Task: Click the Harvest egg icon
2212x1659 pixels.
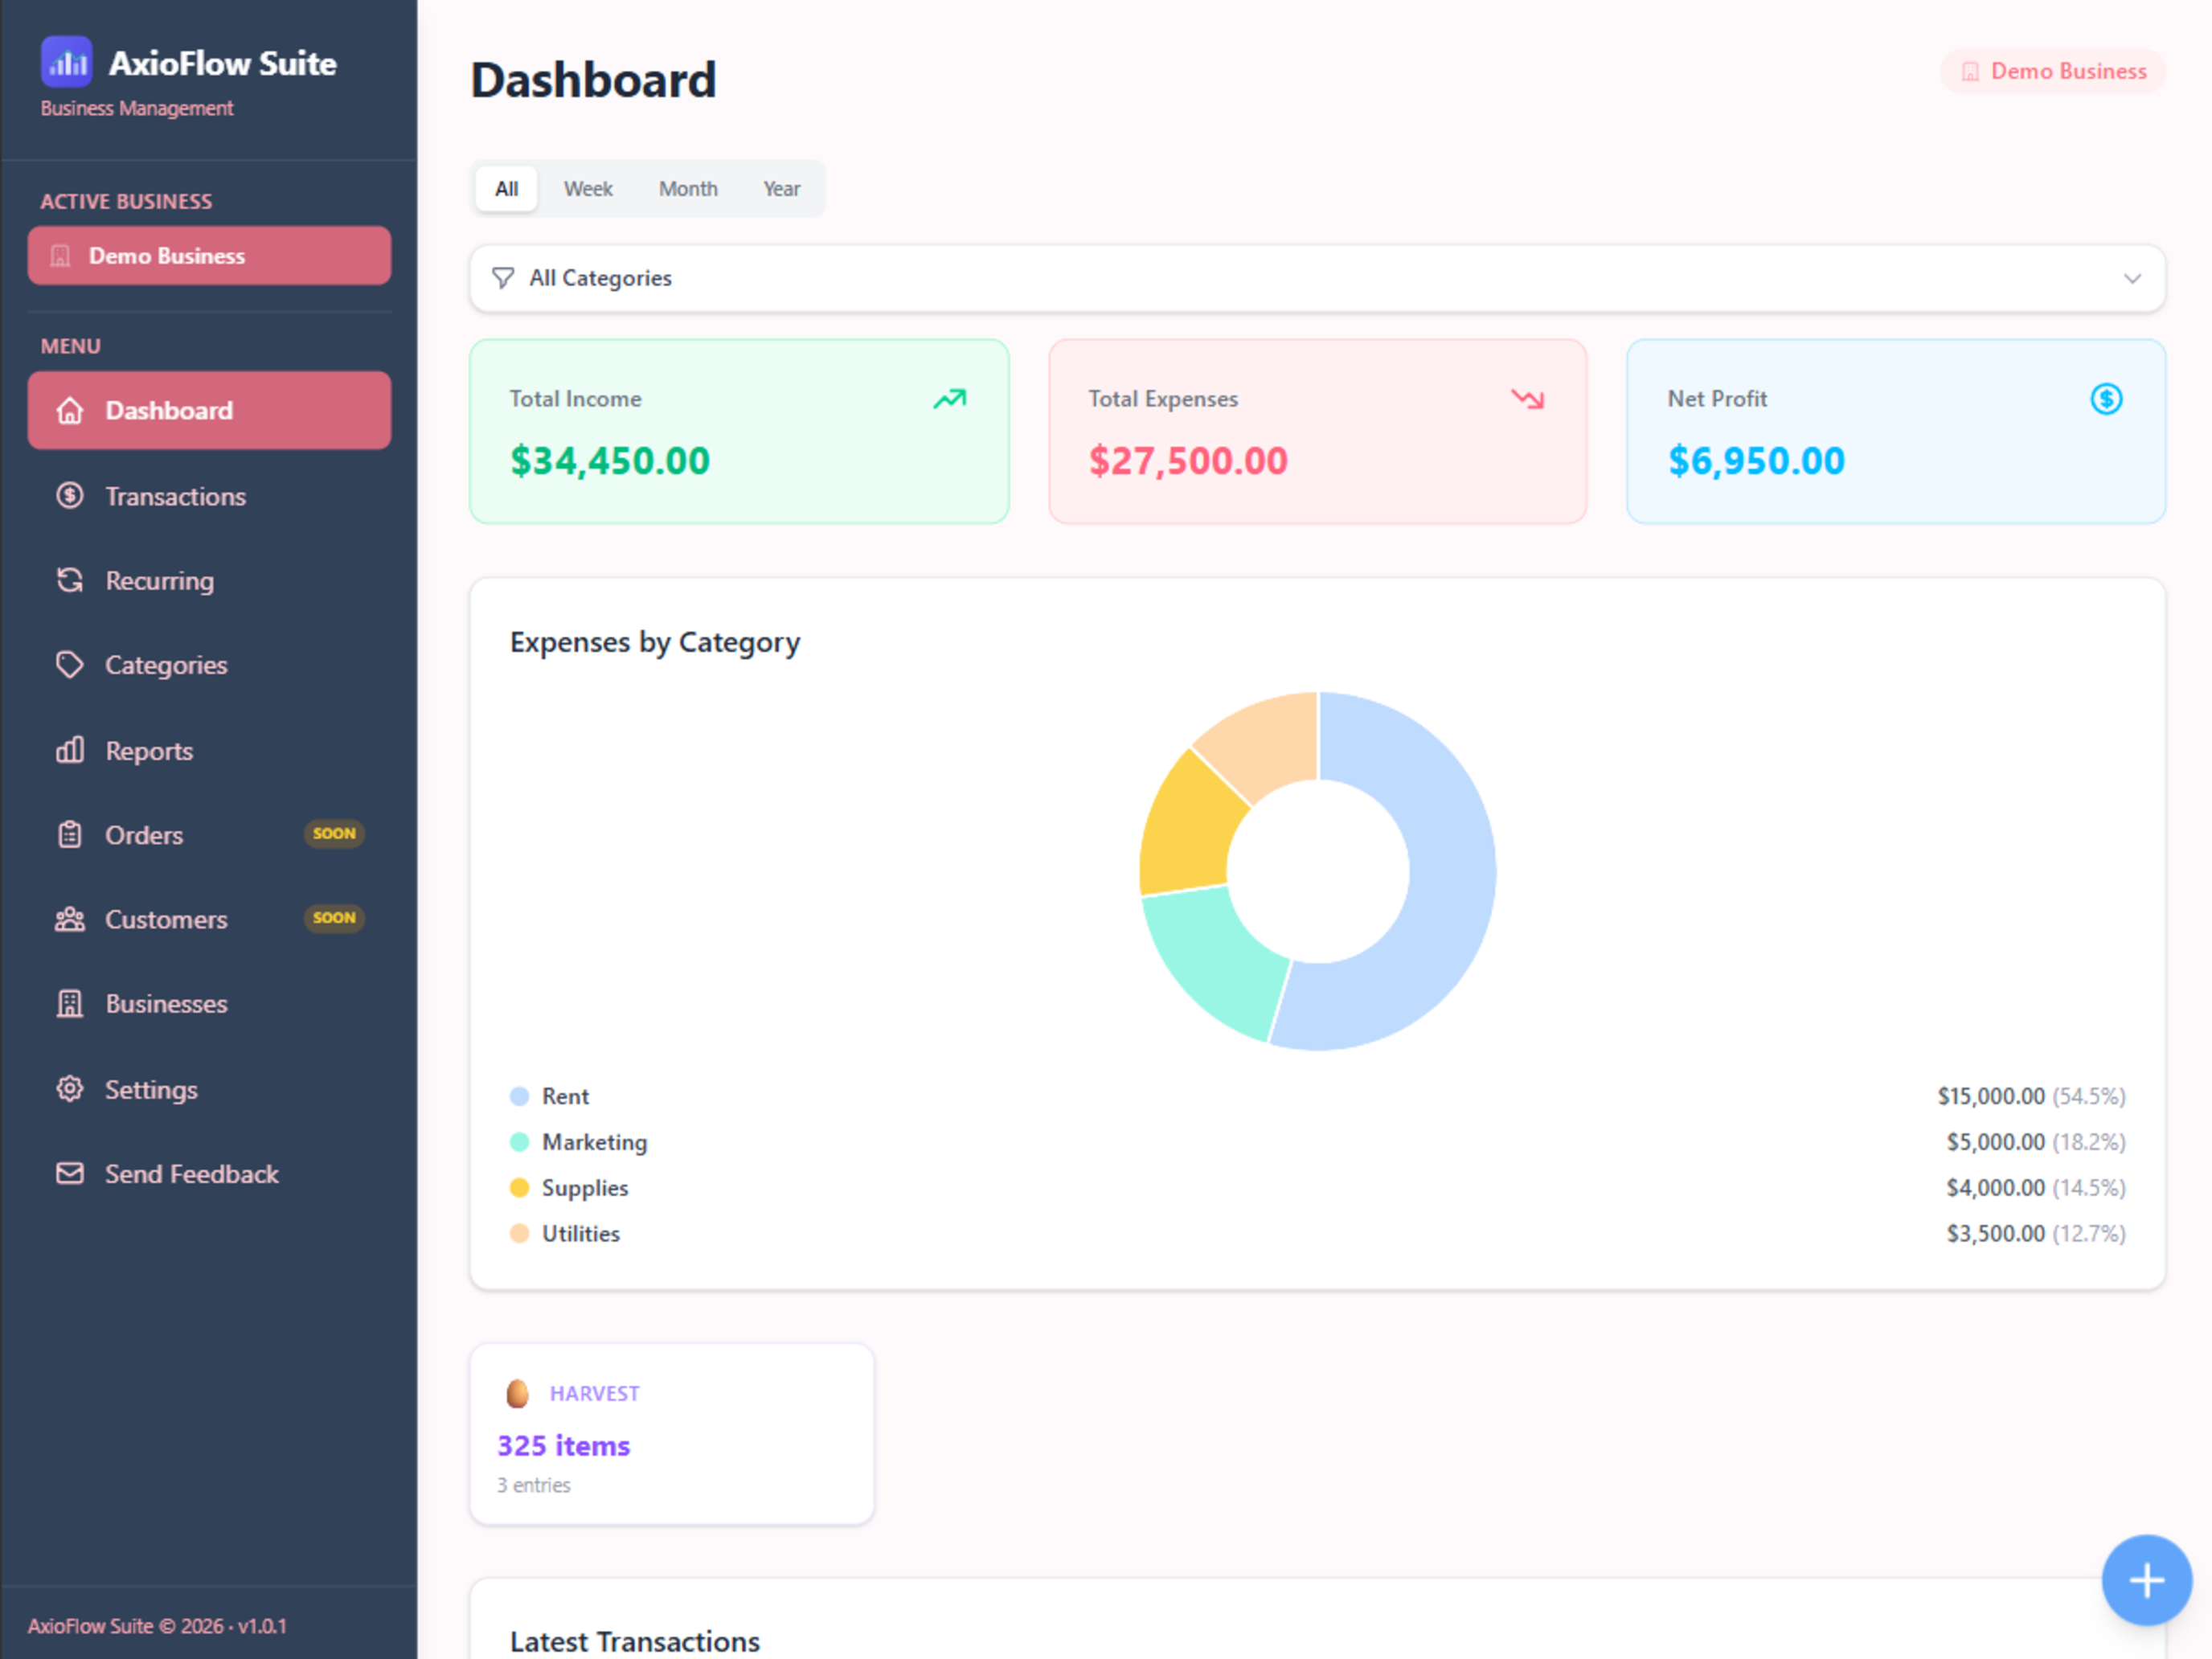Action: tap(517, 1393)
